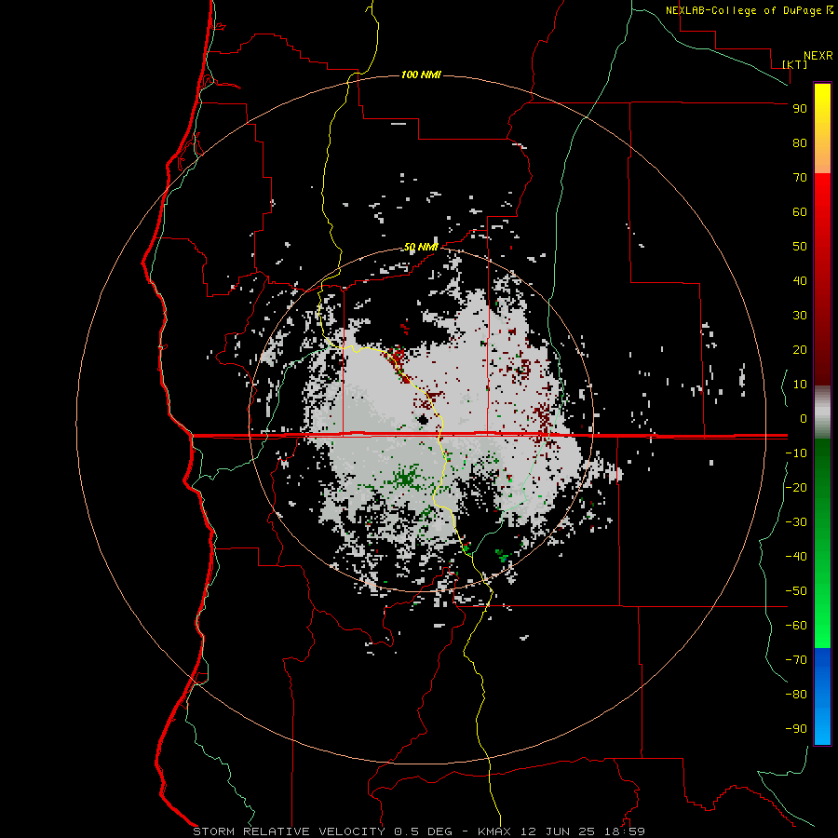Viewport: 838px width, 838px height.
Task: Click the "NEXLAB-College of DuPage" header text
Action: pos(746,10)
